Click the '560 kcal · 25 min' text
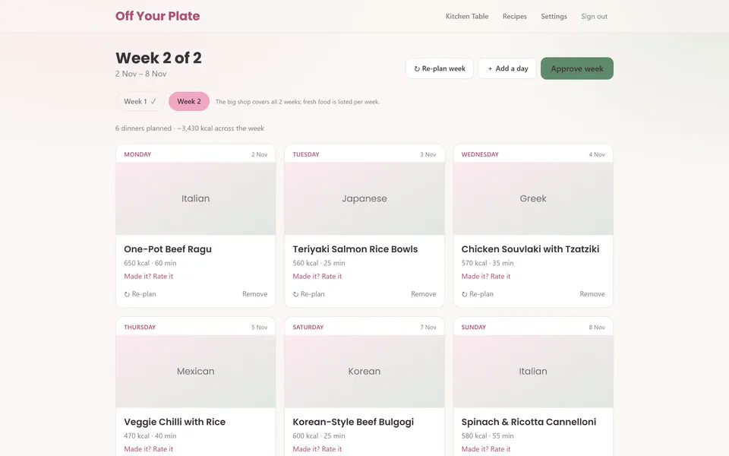 click(319, 263)
